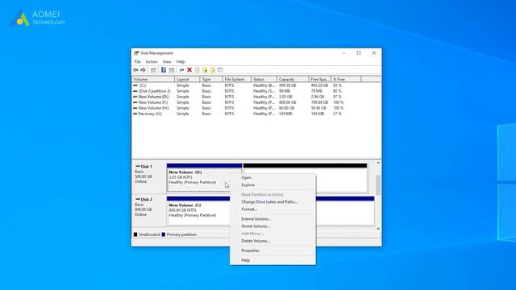Click the graphical view scrollbar down arrow
The image size is (516, 290).
378,229
